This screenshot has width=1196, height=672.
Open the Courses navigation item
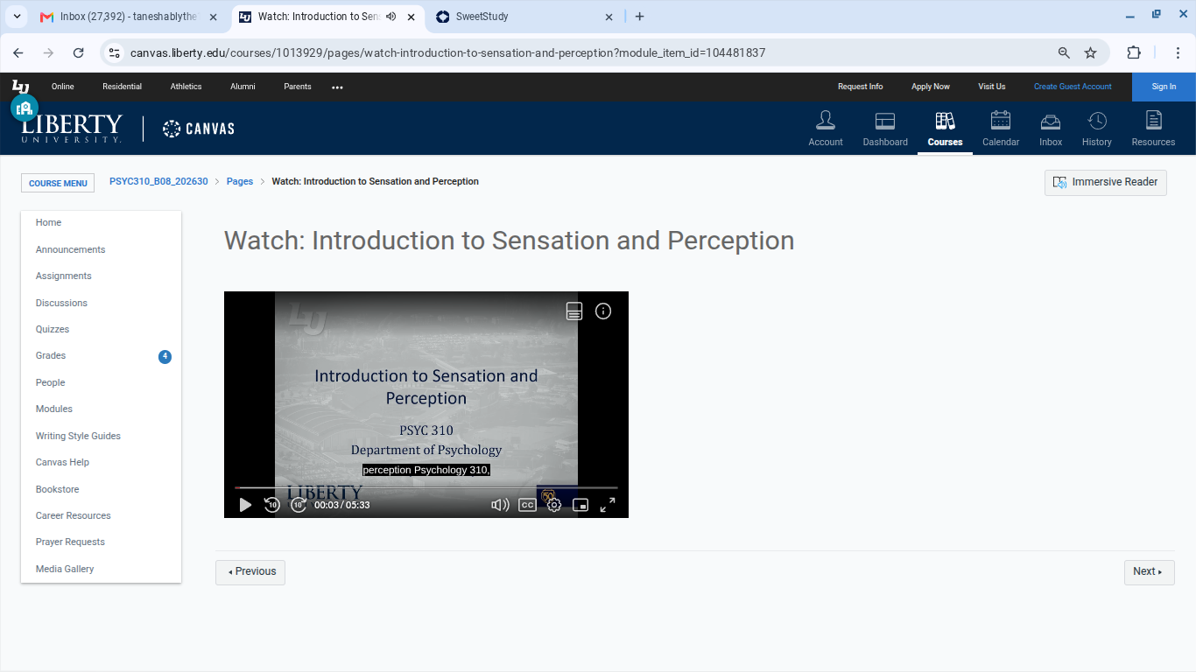coord(945,128)
